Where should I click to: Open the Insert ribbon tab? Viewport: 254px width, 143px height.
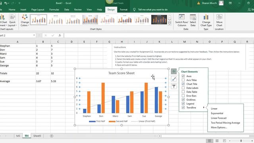click(23, 10)
